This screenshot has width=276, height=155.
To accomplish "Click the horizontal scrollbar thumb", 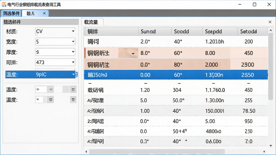I will pyautogui.click(x=157, y=152).
